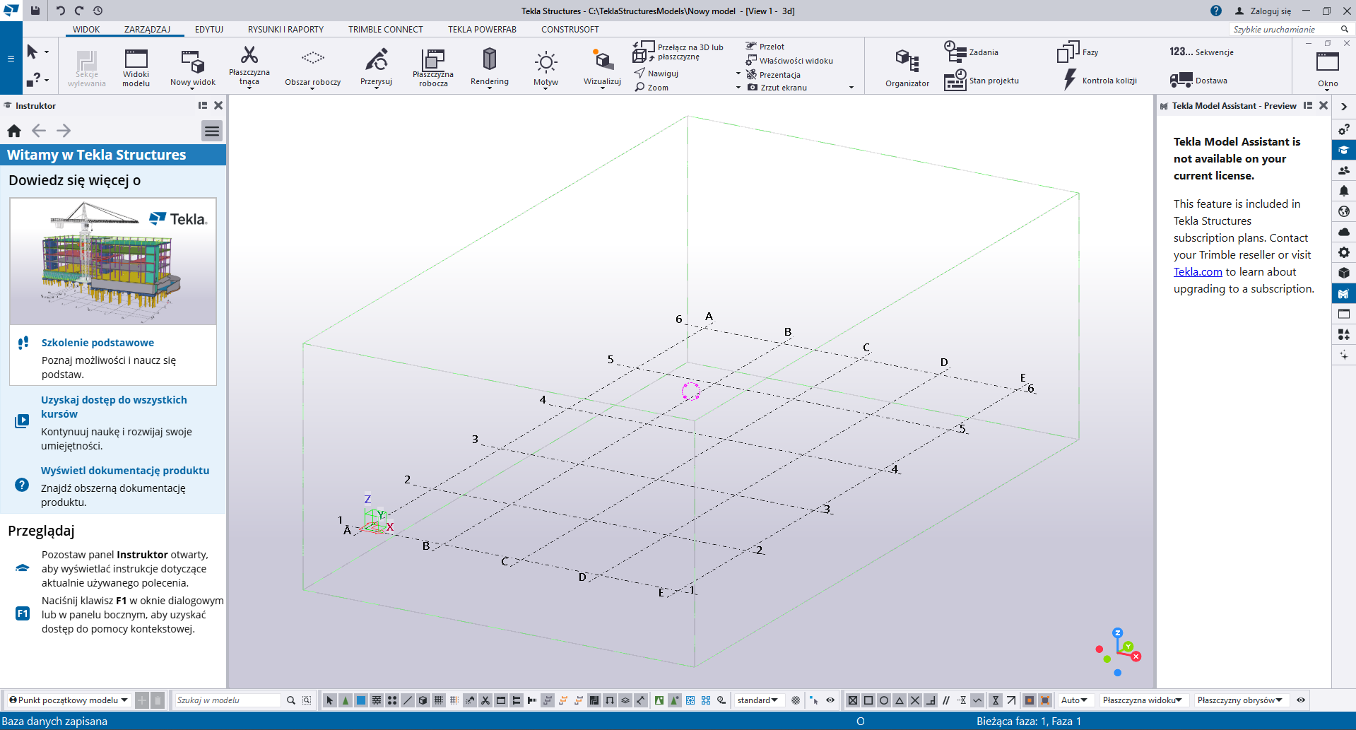Click the undo arrow in title bar

tap(60, 11)
